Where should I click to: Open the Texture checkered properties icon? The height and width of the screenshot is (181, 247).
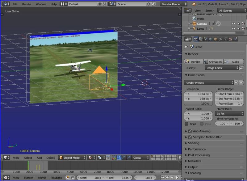230,39
